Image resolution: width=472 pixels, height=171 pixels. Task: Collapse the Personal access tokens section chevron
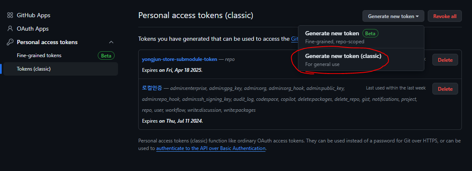tap(111, 42)
